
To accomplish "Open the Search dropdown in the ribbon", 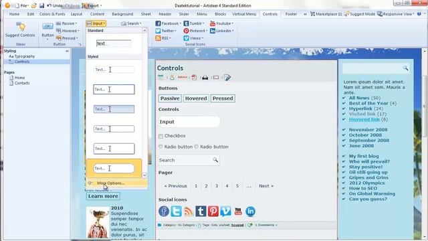I will click(x=131, y=23).
